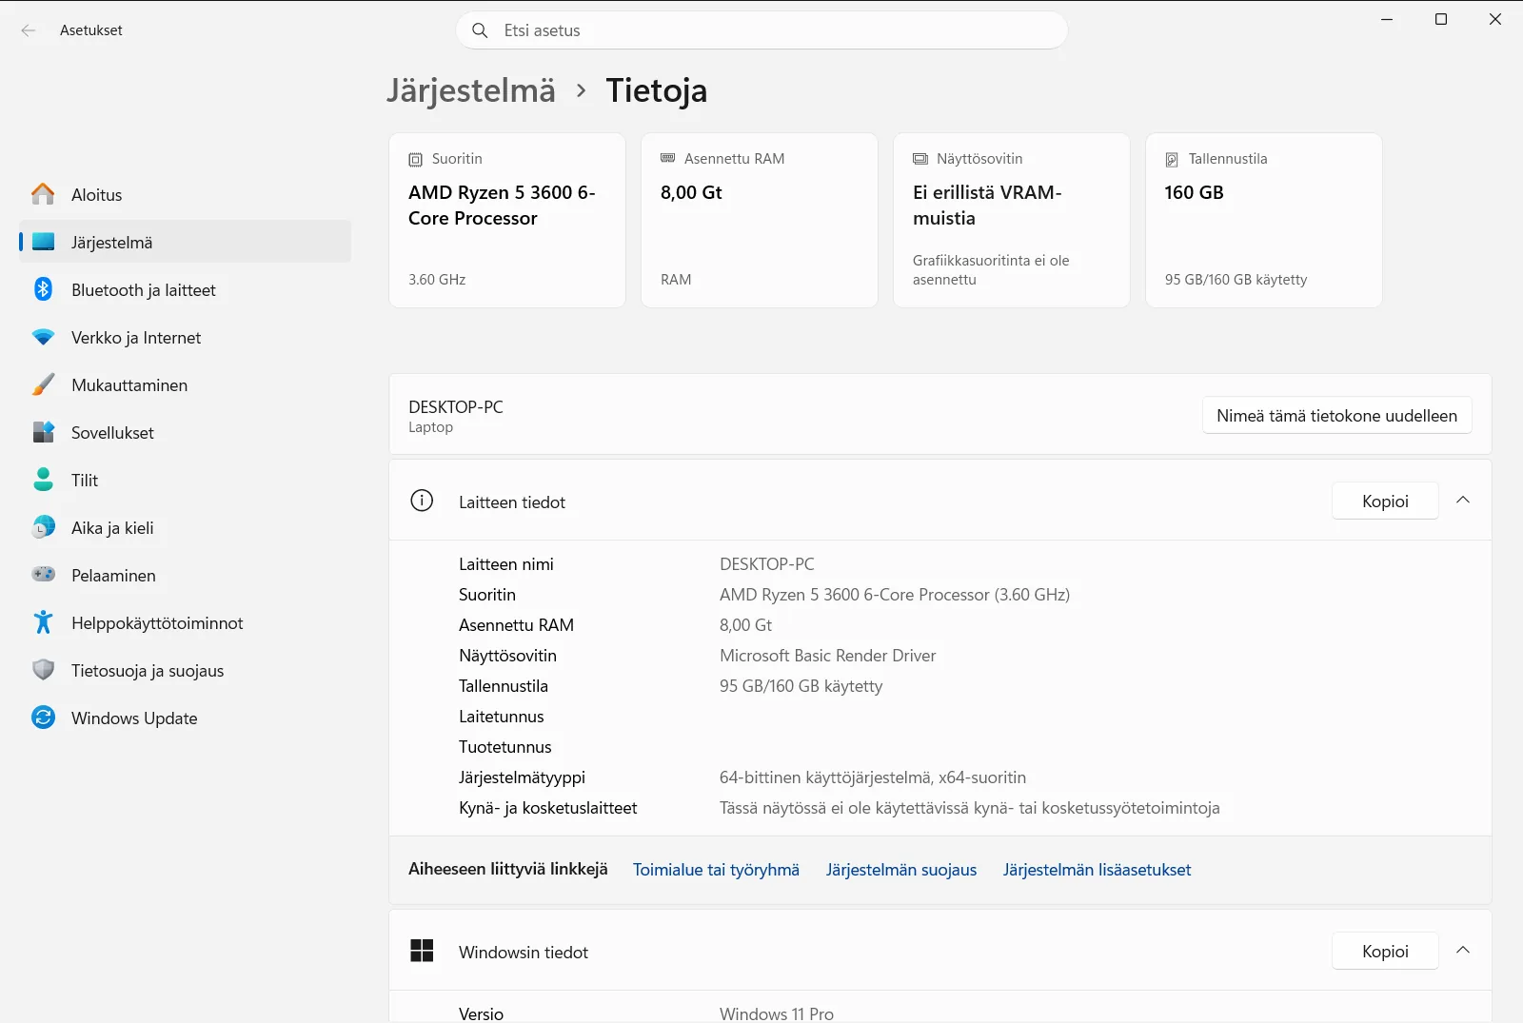
Task: Open Bluetooth ja laitteet settings
Action: pyautogui.click(x=185, y=289)
